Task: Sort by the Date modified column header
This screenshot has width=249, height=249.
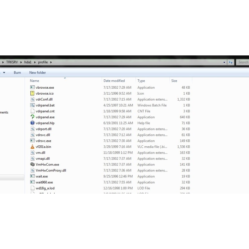Action: tap(114, 81)
